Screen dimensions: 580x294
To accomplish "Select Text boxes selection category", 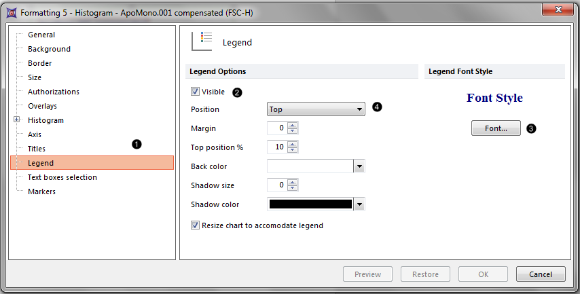I will click(x=62, y=177).
